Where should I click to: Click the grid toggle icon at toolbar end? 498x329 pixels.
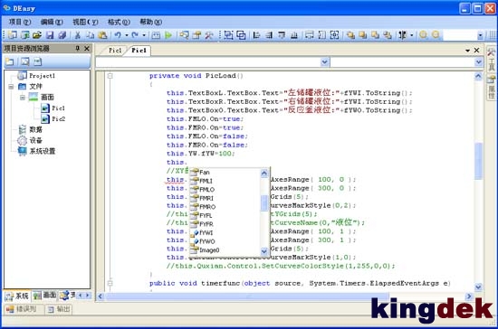(x=493, y=35)
